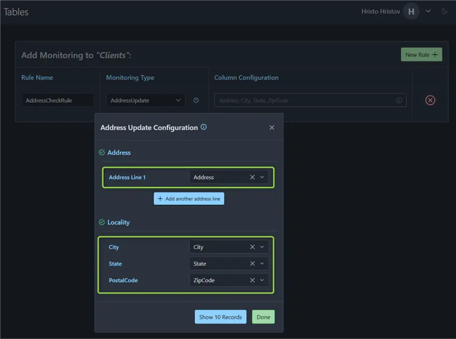The image size is (456, 339).
Task: Click Add another address line button
Action: point(189,198)
